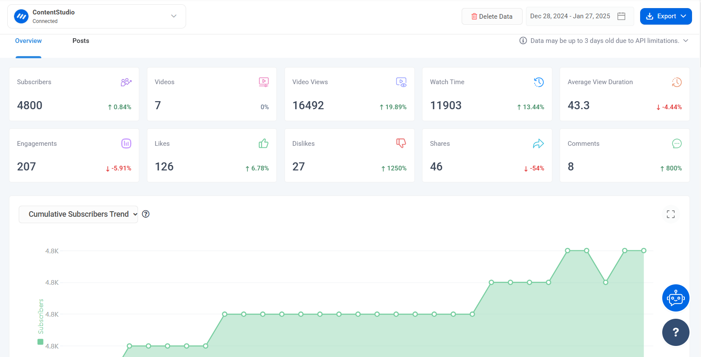
Task: Click the Likes thumbs-up icon
Action: (x=264, y=144)
